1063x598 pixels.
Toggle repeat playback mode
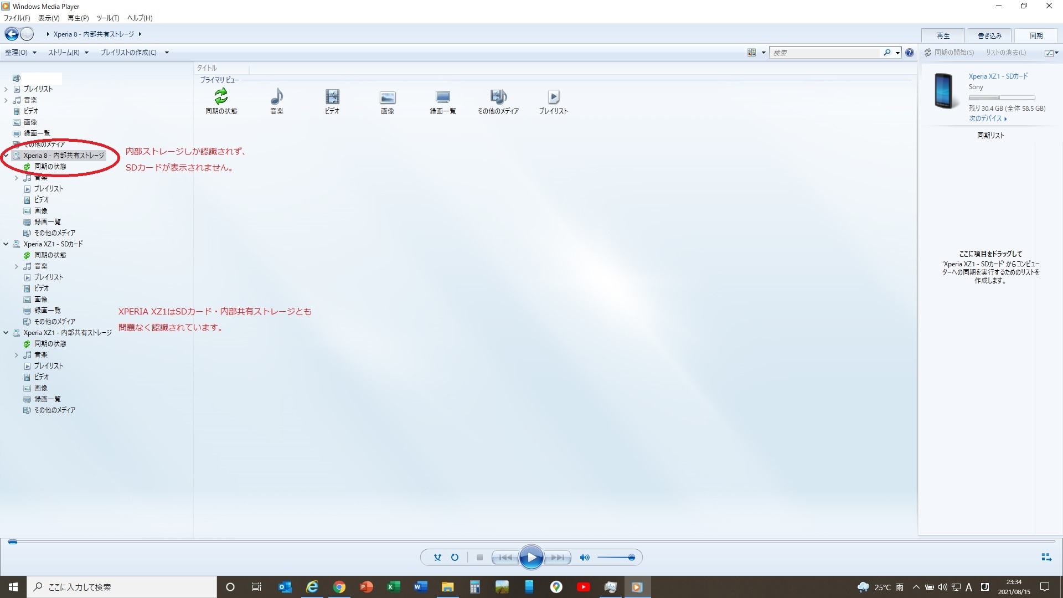pyautogui.click(x=455, y=558)
